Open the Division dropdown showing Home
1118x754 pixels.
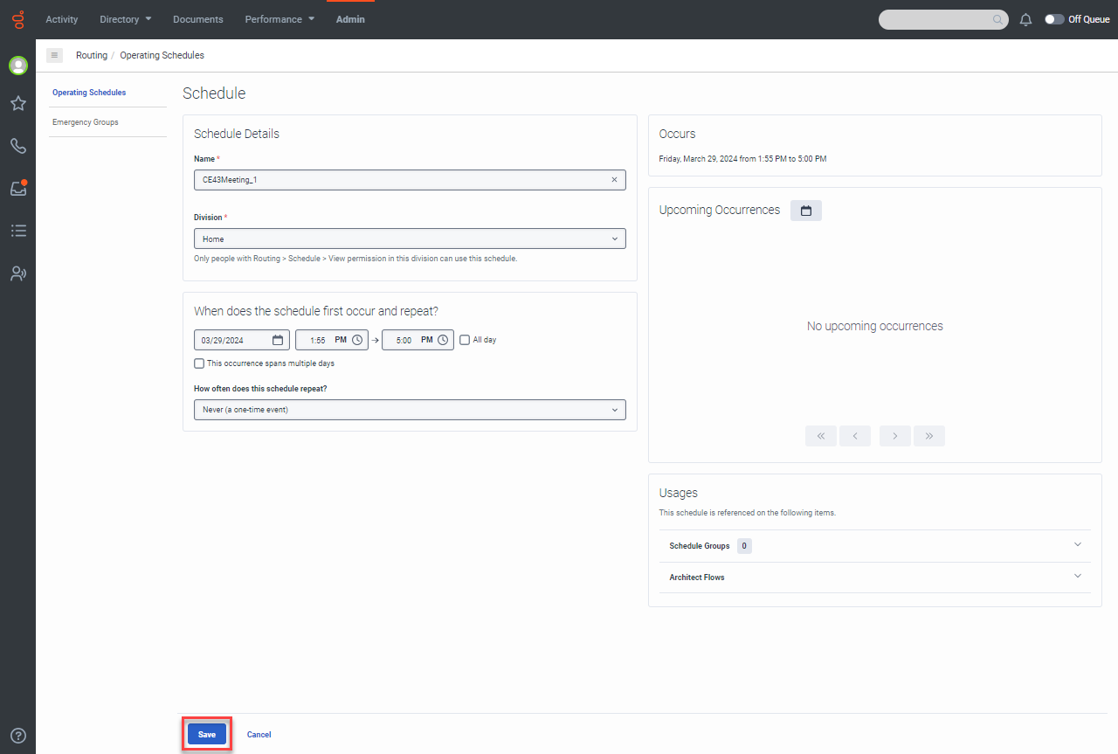click(x=409, y=239)
